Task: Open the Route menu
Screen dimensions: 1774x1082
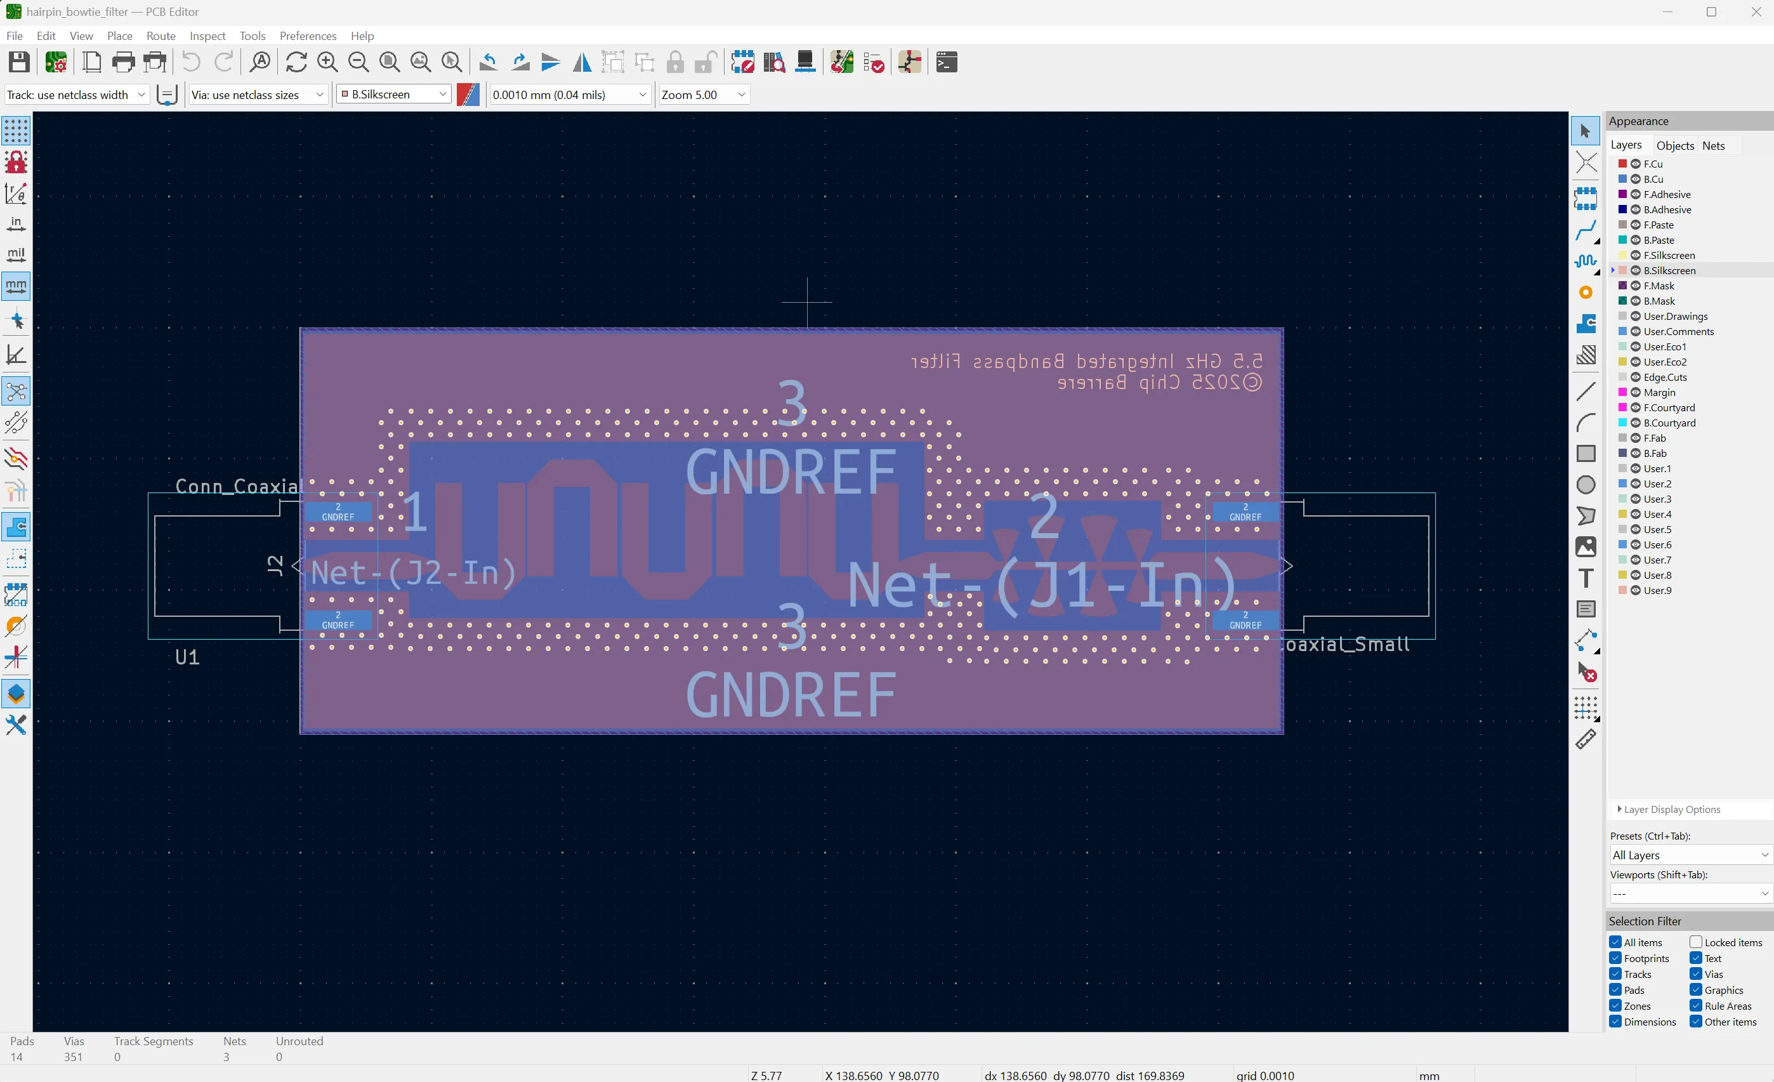Action: 161,36
